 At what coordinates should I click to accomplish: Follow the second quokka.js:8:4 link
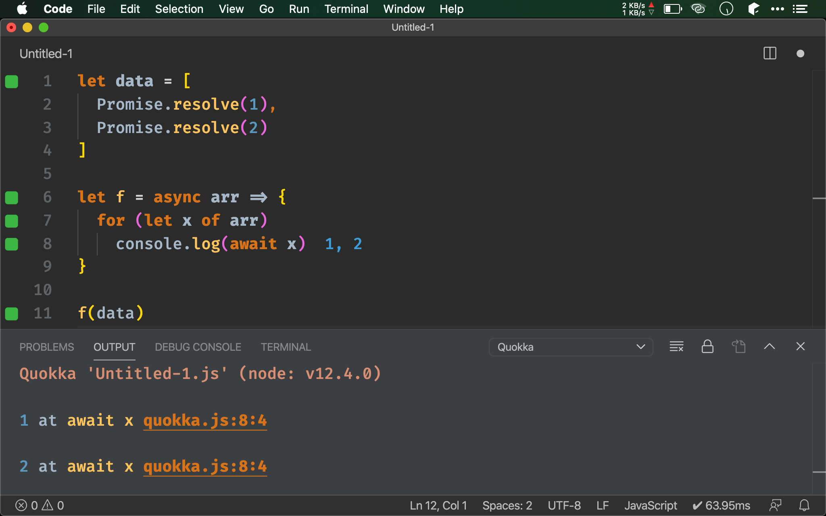point(205,466)
